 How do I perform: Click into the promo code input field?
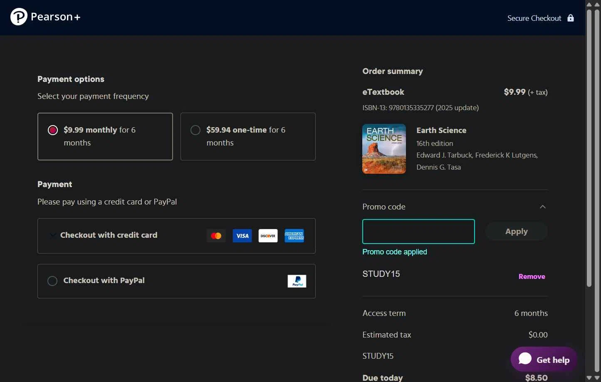click(x=418, y=232)
